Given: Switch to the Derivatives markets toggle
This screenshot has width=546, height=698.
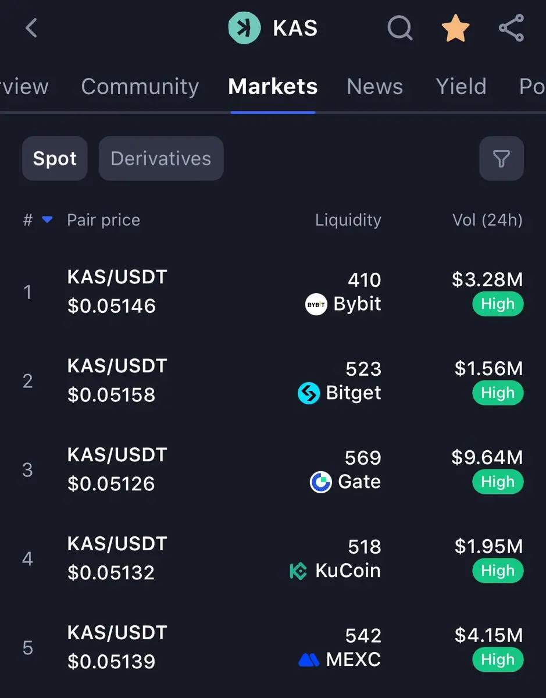Looking at the screenshot, I should (161, 158).
